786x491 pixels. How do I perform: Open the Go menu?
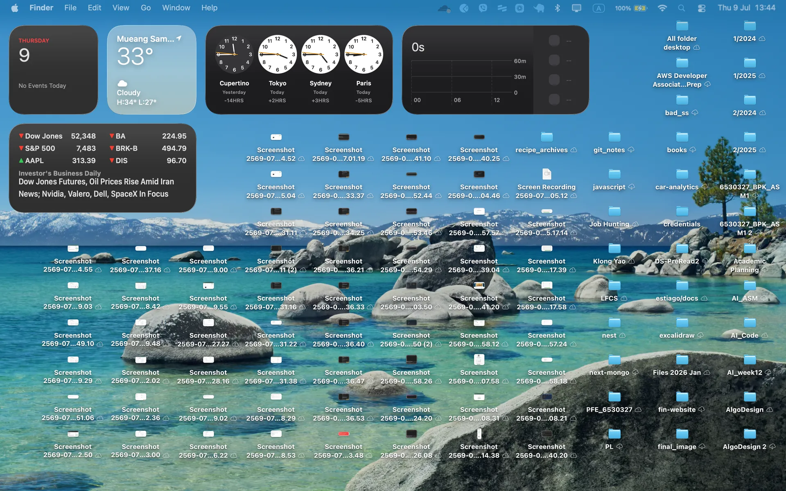pyautogui.click(x=146, y=8)
